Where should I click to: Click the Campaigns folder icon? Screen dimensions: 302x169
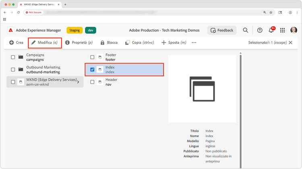(21, 57)
